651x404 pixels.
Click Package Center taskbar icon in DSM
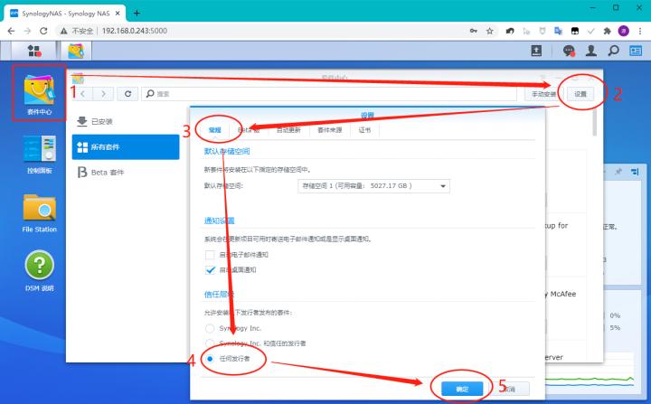click(x=76, y=52)
